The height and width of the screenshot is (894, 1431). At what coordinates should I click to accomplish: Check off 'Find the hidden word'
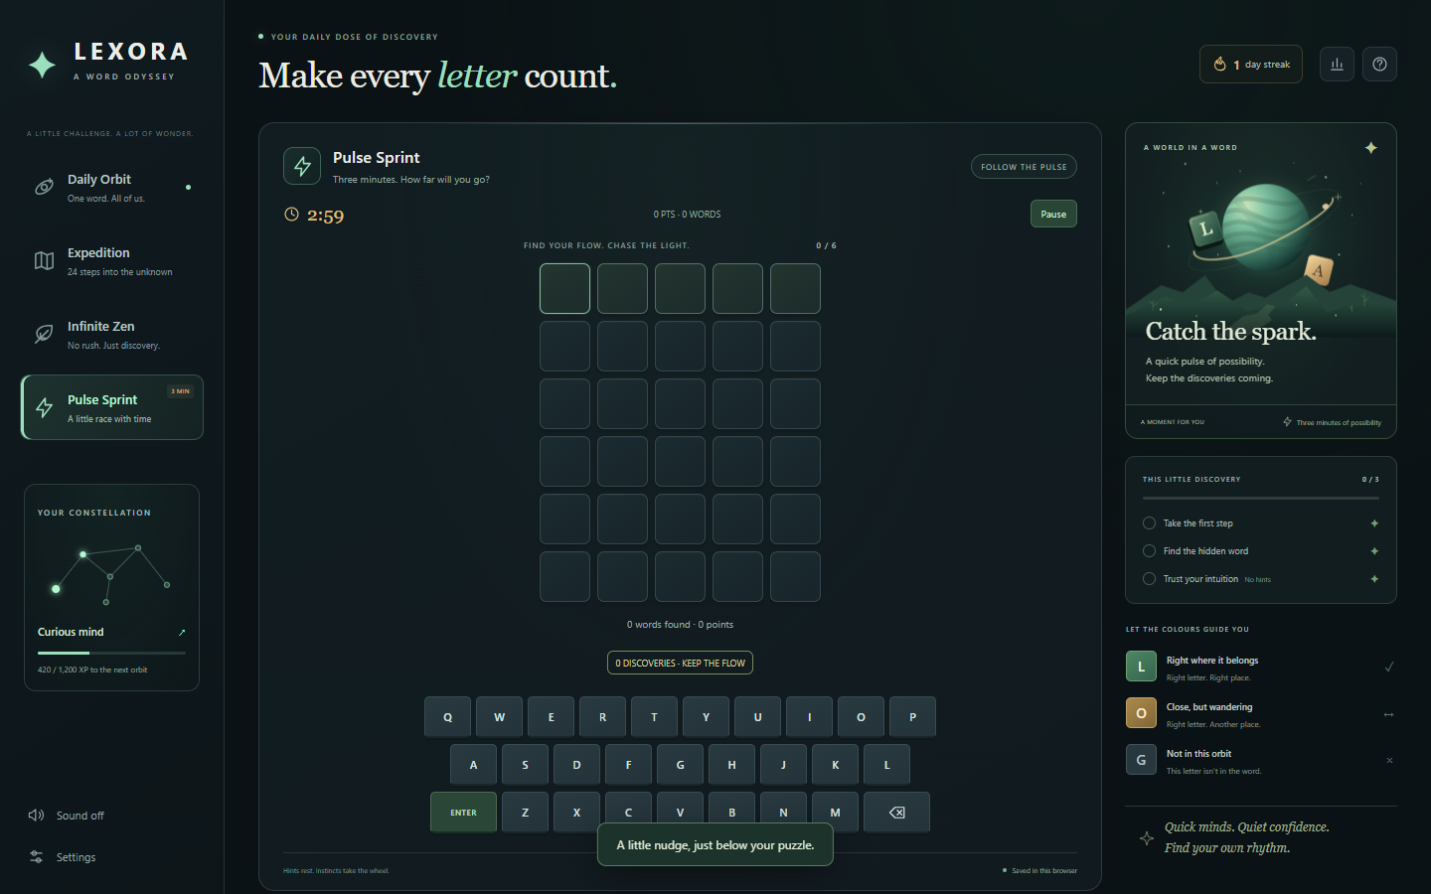point(1150,551)
